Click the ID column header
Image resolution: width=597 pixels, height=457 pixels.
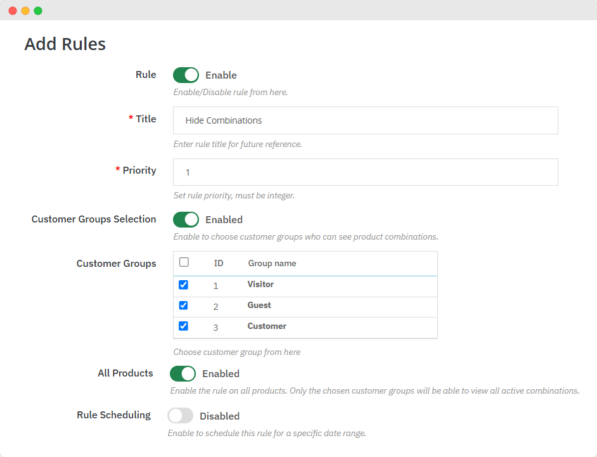219,263
